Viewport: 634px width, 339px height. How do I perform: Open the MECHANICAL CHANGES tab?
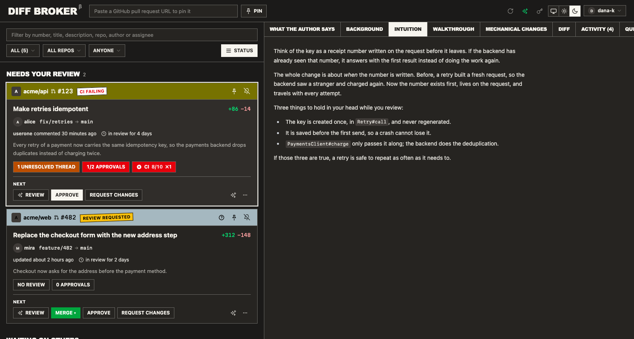click(x=516, y=29)
